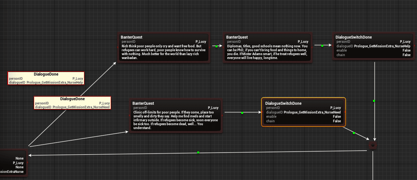The width and height of the screenshot is (417, 180).
Task: Click P_Lucy in the NurseHelp DialogueDone box
Action: click(77, 78)
